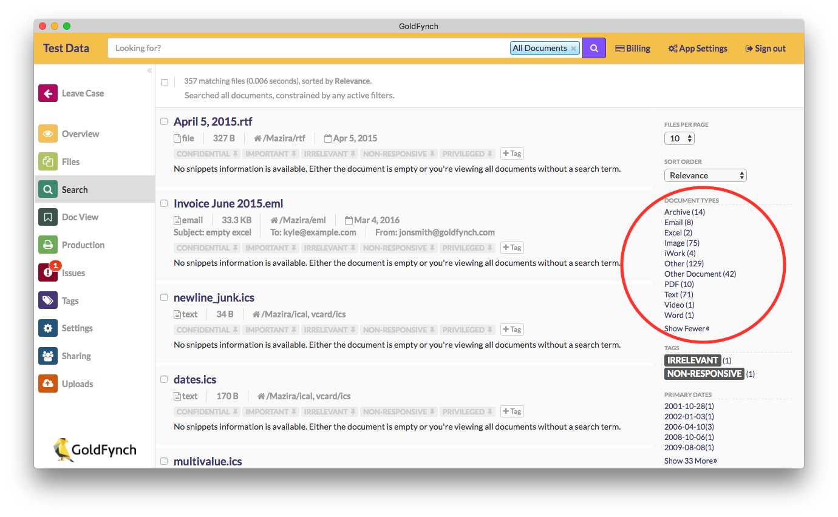Click the Leave Case arrow icon
The height and width of the screenshot is (517, 838).
coord(48,93)
